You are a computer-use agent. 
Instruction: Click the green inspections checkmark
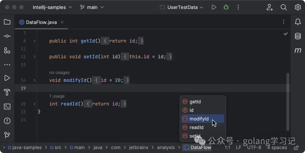(286, 34)
